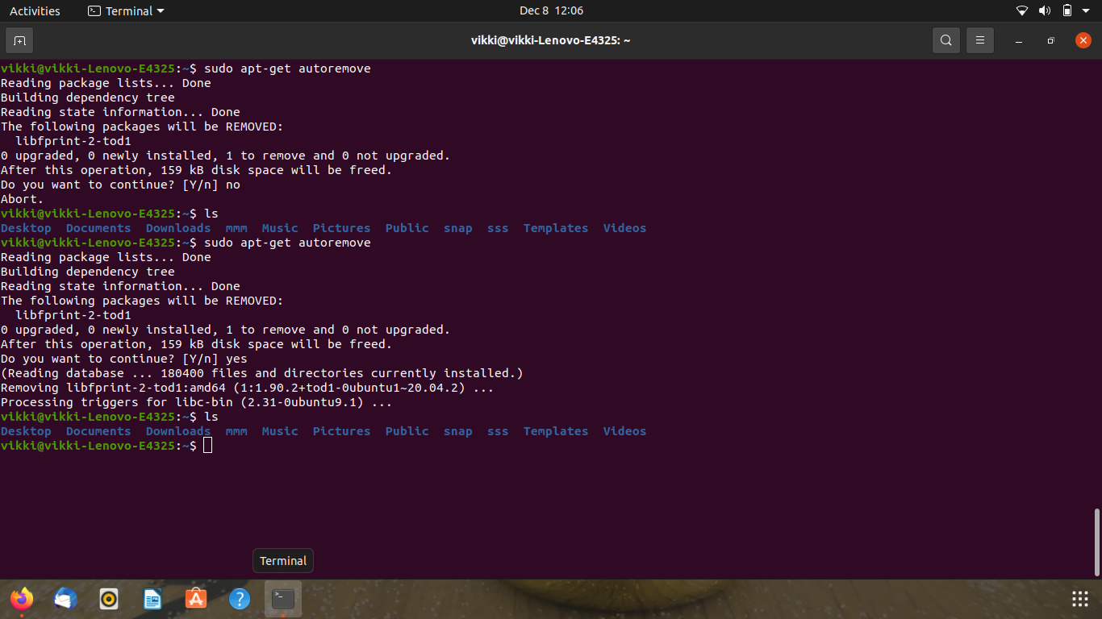Click "Documents" in the last ls output

(98, 431)
